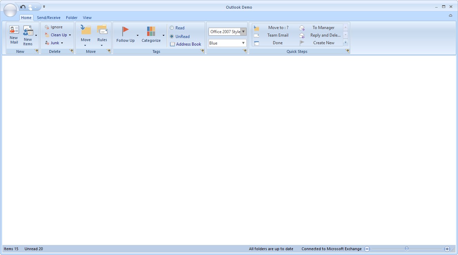Screen dimensions: 458x255
Task: Open Customize Quick Access Toolbar arrow
Action: click(x=44, y=7)
